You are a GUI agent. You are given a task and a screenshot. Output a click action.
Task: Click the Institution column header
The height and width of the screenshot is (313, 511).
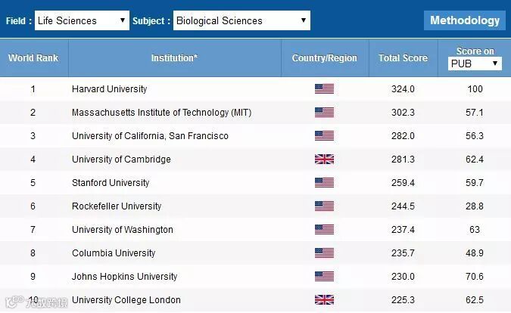click(174, 58)
